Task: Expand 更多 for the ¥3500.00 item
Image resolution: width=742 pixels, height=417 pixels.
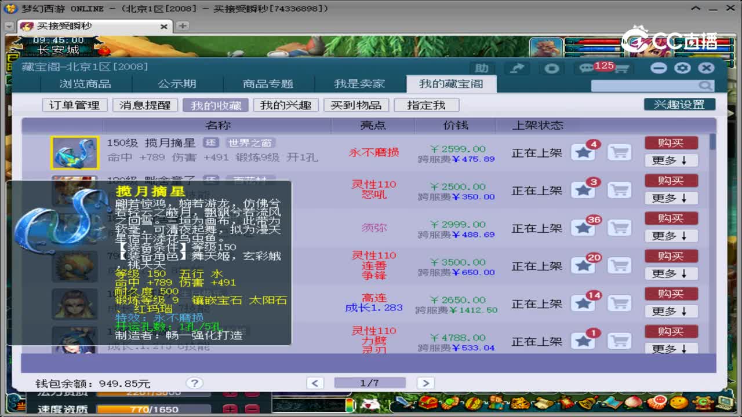Action: point(671,273)
